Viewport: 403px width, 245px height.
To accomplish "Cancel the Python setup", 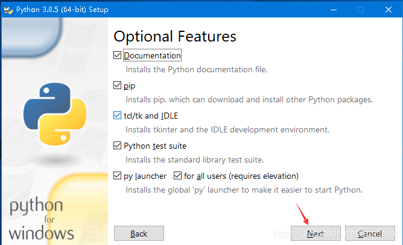I will coord(370,233).
